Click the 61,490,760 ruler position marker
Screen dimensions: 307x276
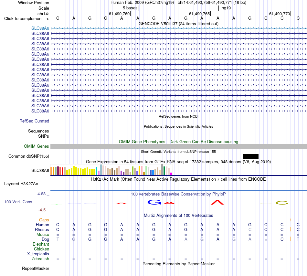(119, 14)
